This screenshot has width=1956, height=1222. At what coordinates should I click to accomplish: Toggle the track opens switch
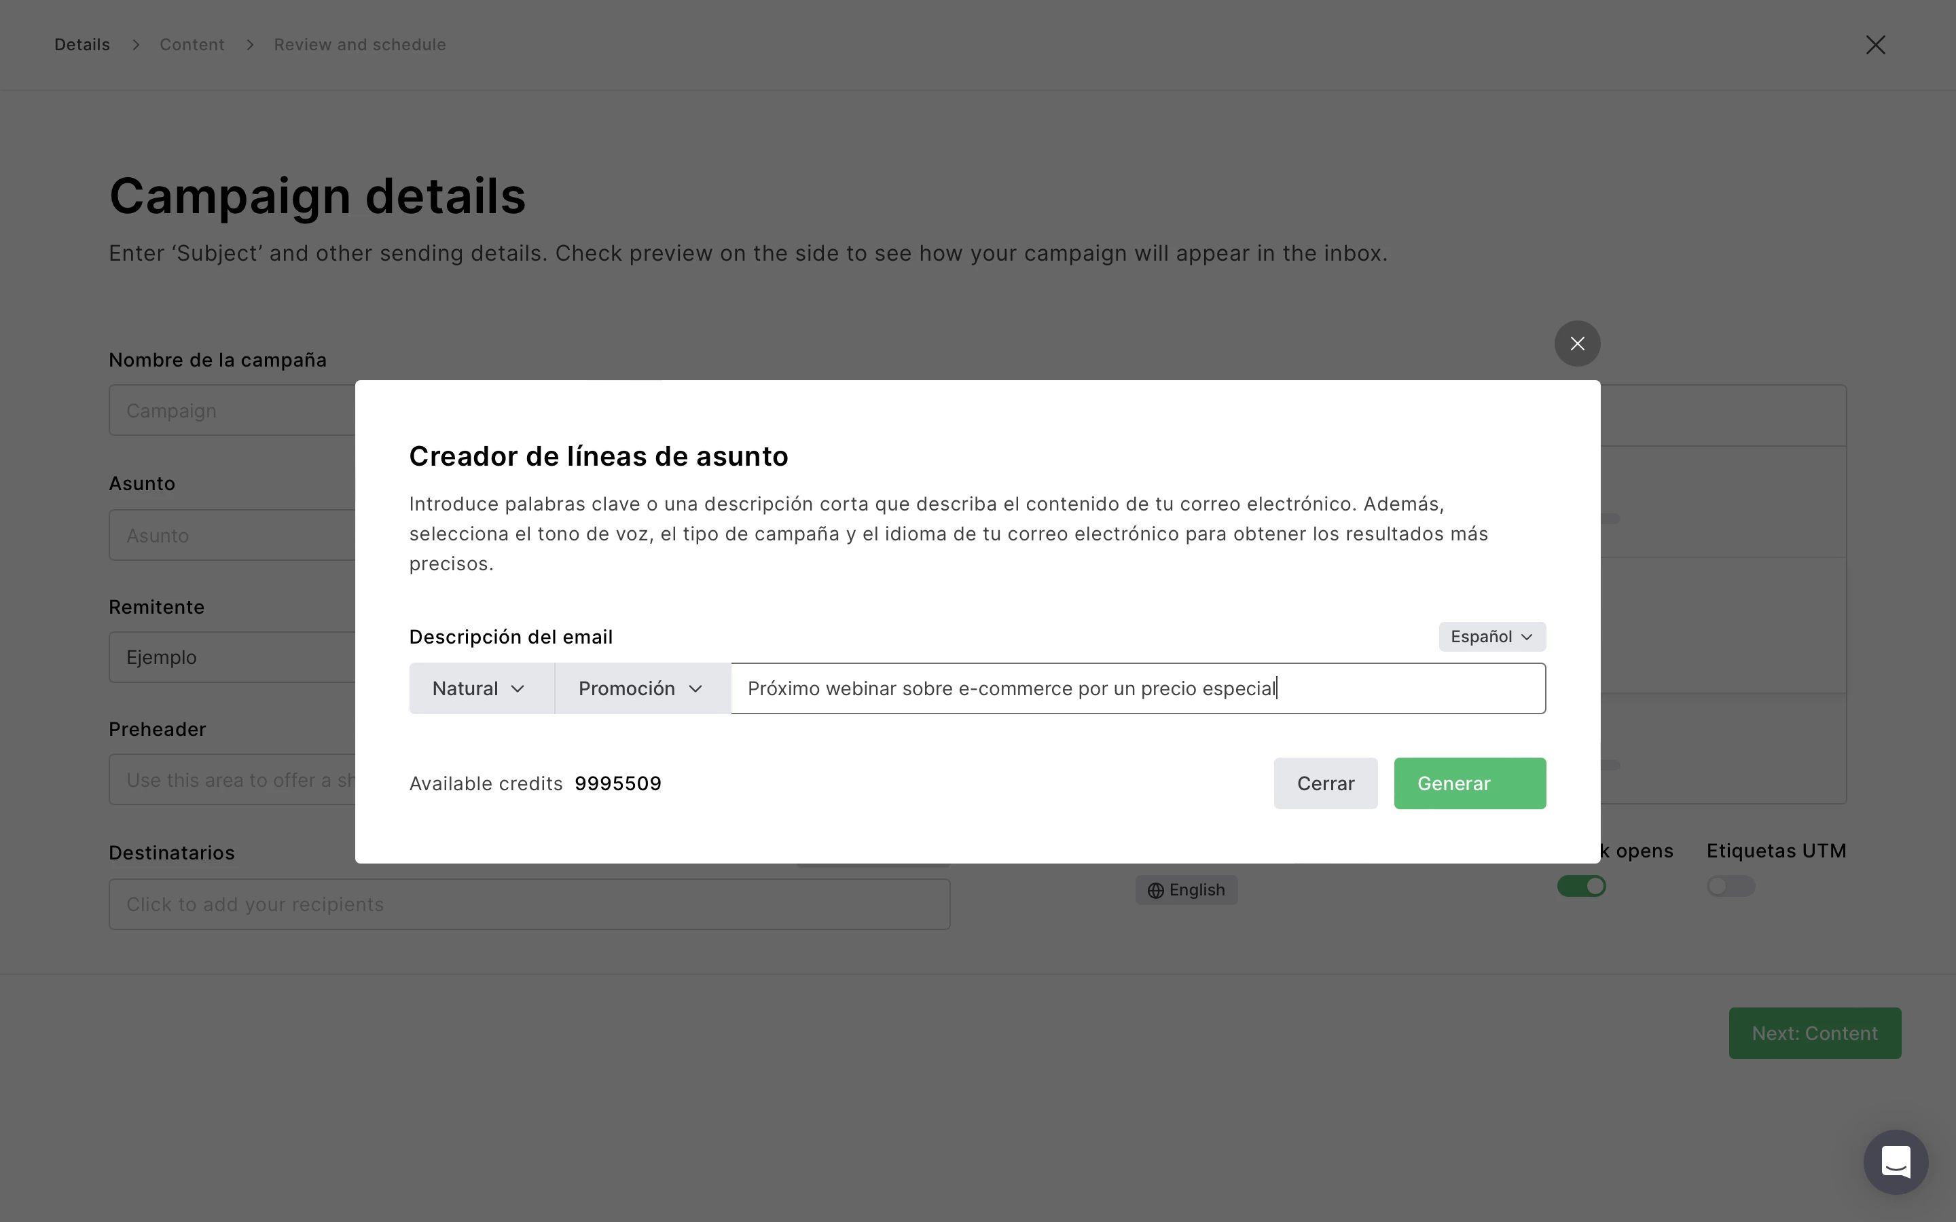pyautogui.click(x=1581, y=887)
